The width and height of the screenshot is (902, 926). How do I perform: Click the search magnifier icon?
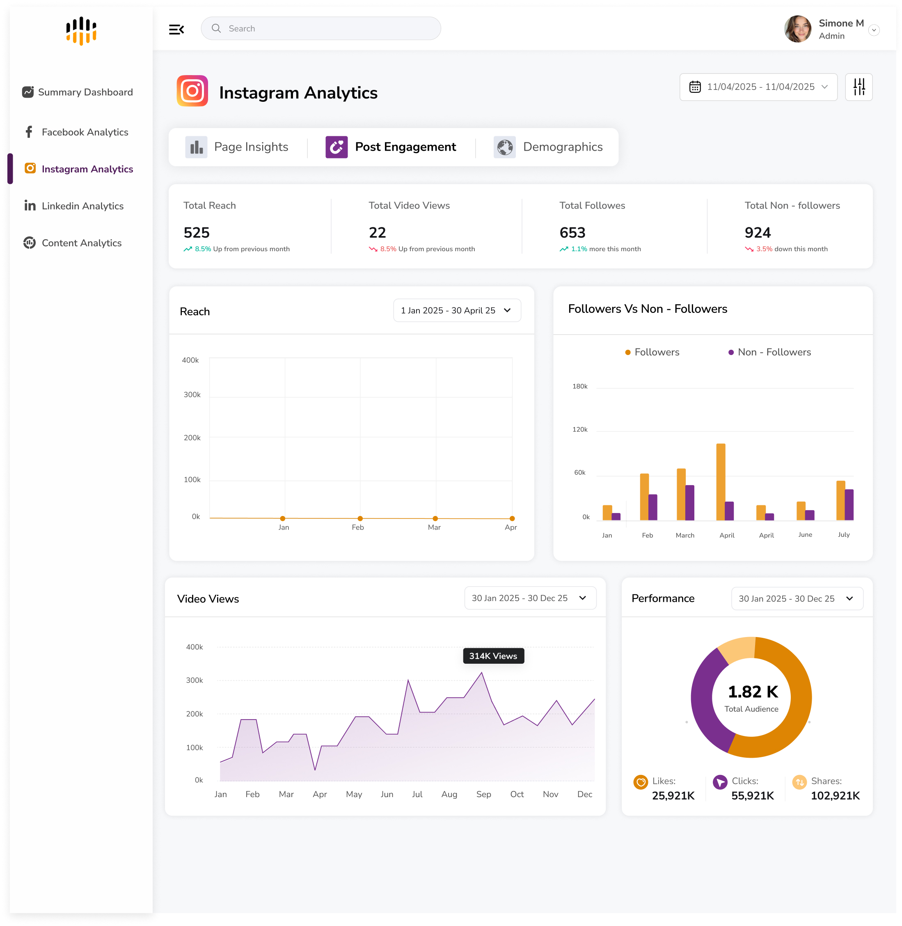[216, 28]
